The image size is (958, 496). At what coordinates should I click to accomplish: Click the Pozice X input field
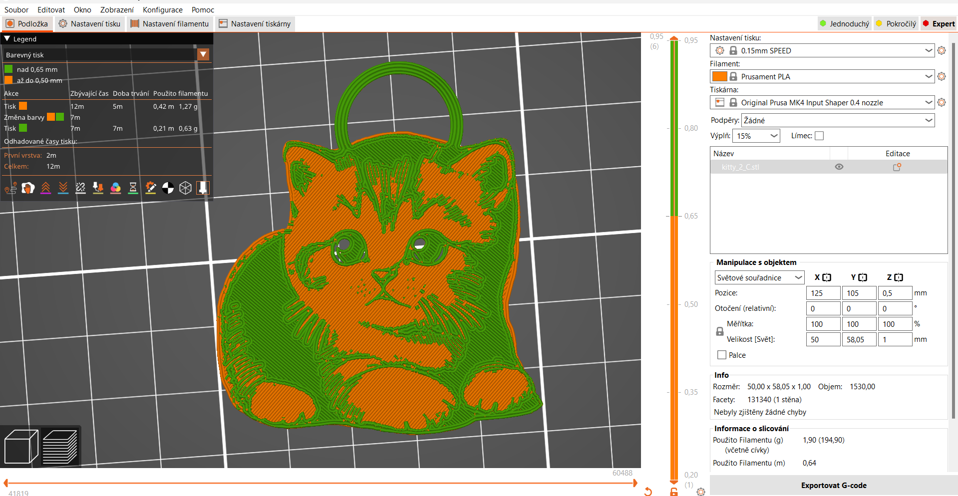click(x=823, y=293)
